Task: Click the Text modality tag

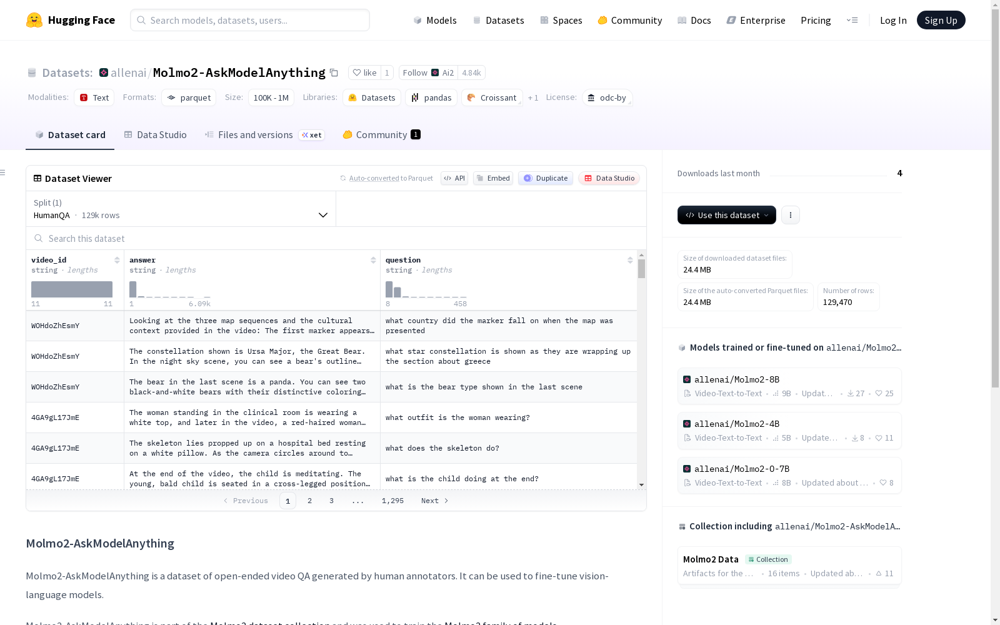Action: pos(94,97)
